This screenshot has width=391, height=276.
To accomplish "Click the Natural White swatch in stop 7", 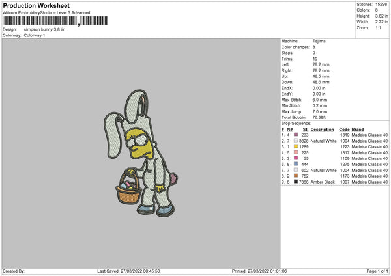I will (x=296, y=170).
